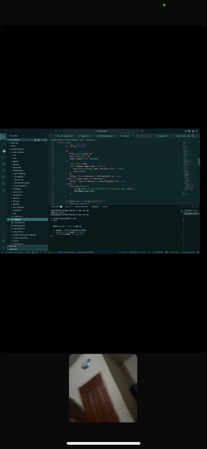Open the DEBUG CONSOLE panel tab
Viewport: 207px width, 449px height.
(81, 206)
